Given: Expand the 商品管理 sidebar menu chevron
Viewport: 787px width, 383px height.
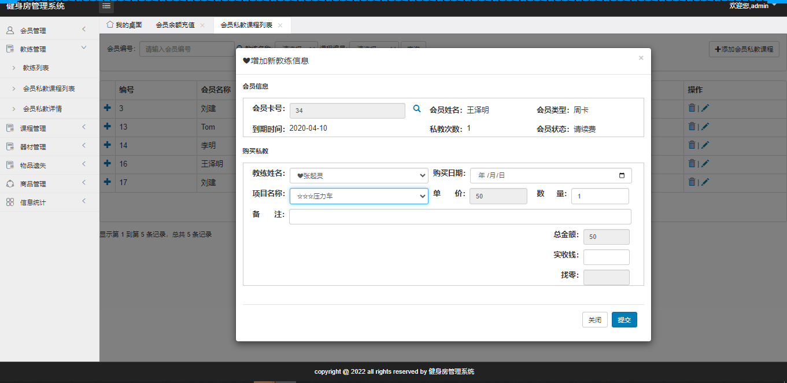Looking at the screenshot, I should 84,182.
